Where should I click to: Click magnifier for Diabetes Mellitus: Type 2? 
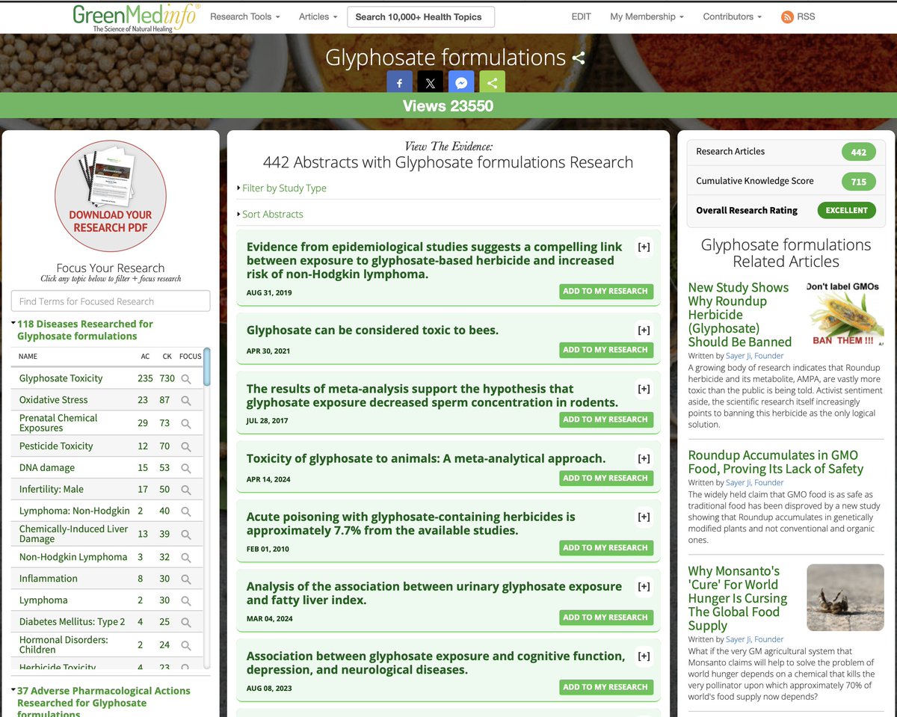[186, 623]
